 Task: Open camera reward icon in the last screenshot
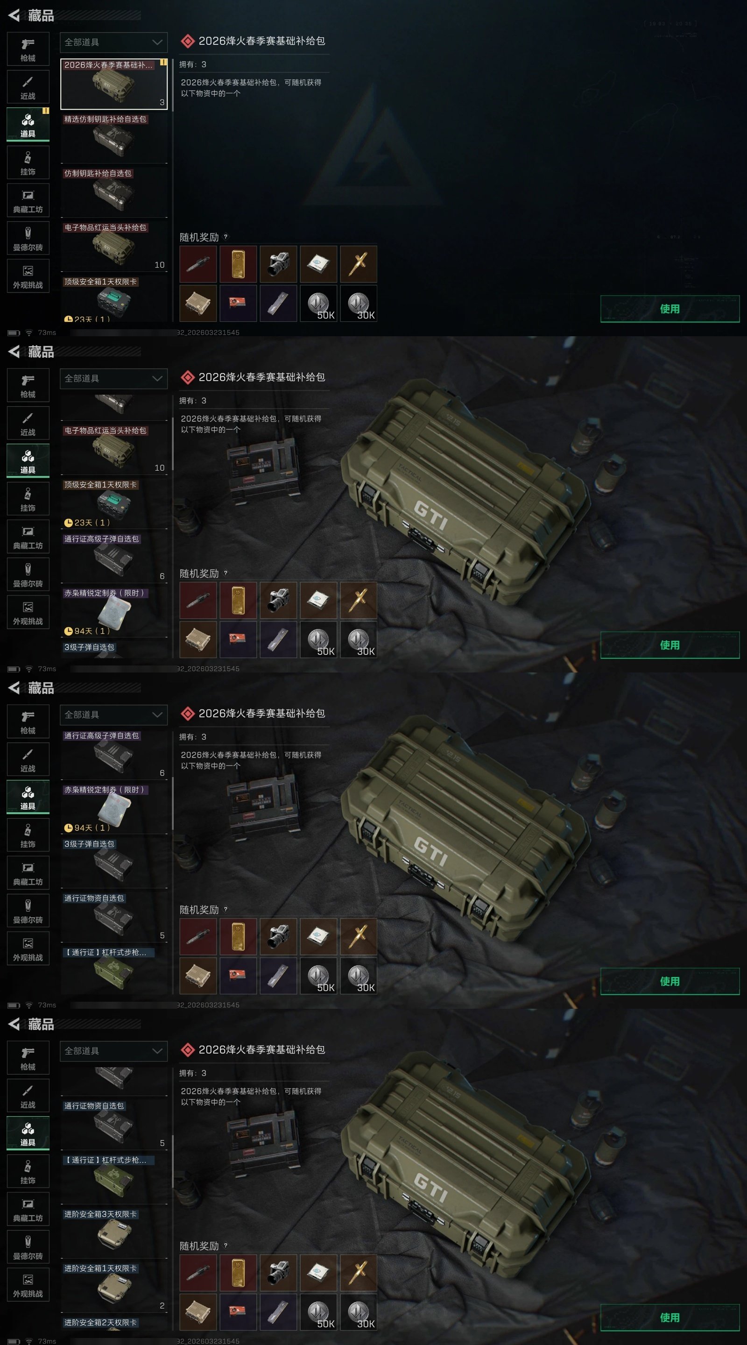[x=278, y=1273]
